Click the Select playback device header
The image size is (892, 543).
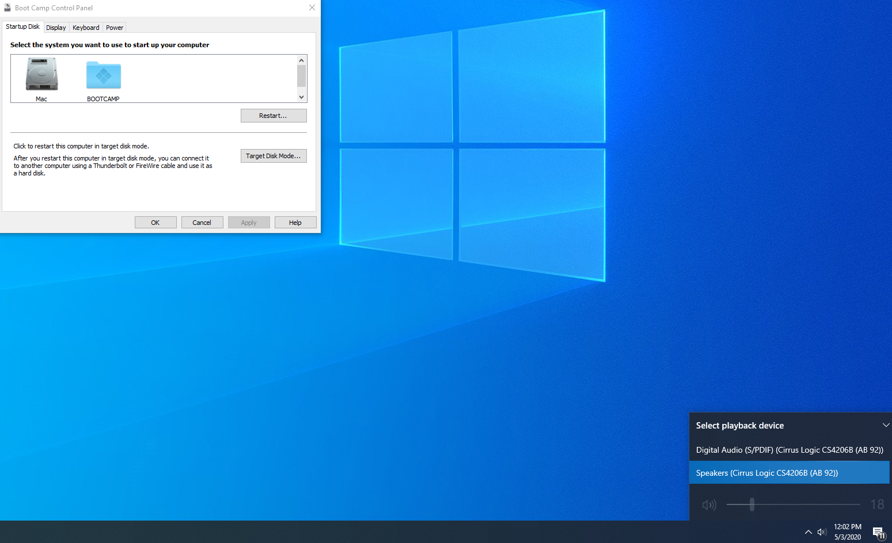pos(740,426)
